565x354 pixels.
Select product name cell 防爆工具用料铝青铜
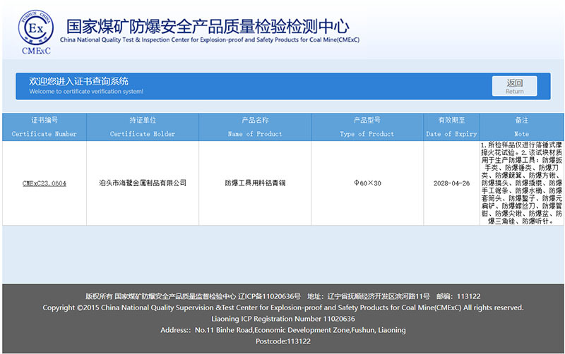[x=255, y=183]
